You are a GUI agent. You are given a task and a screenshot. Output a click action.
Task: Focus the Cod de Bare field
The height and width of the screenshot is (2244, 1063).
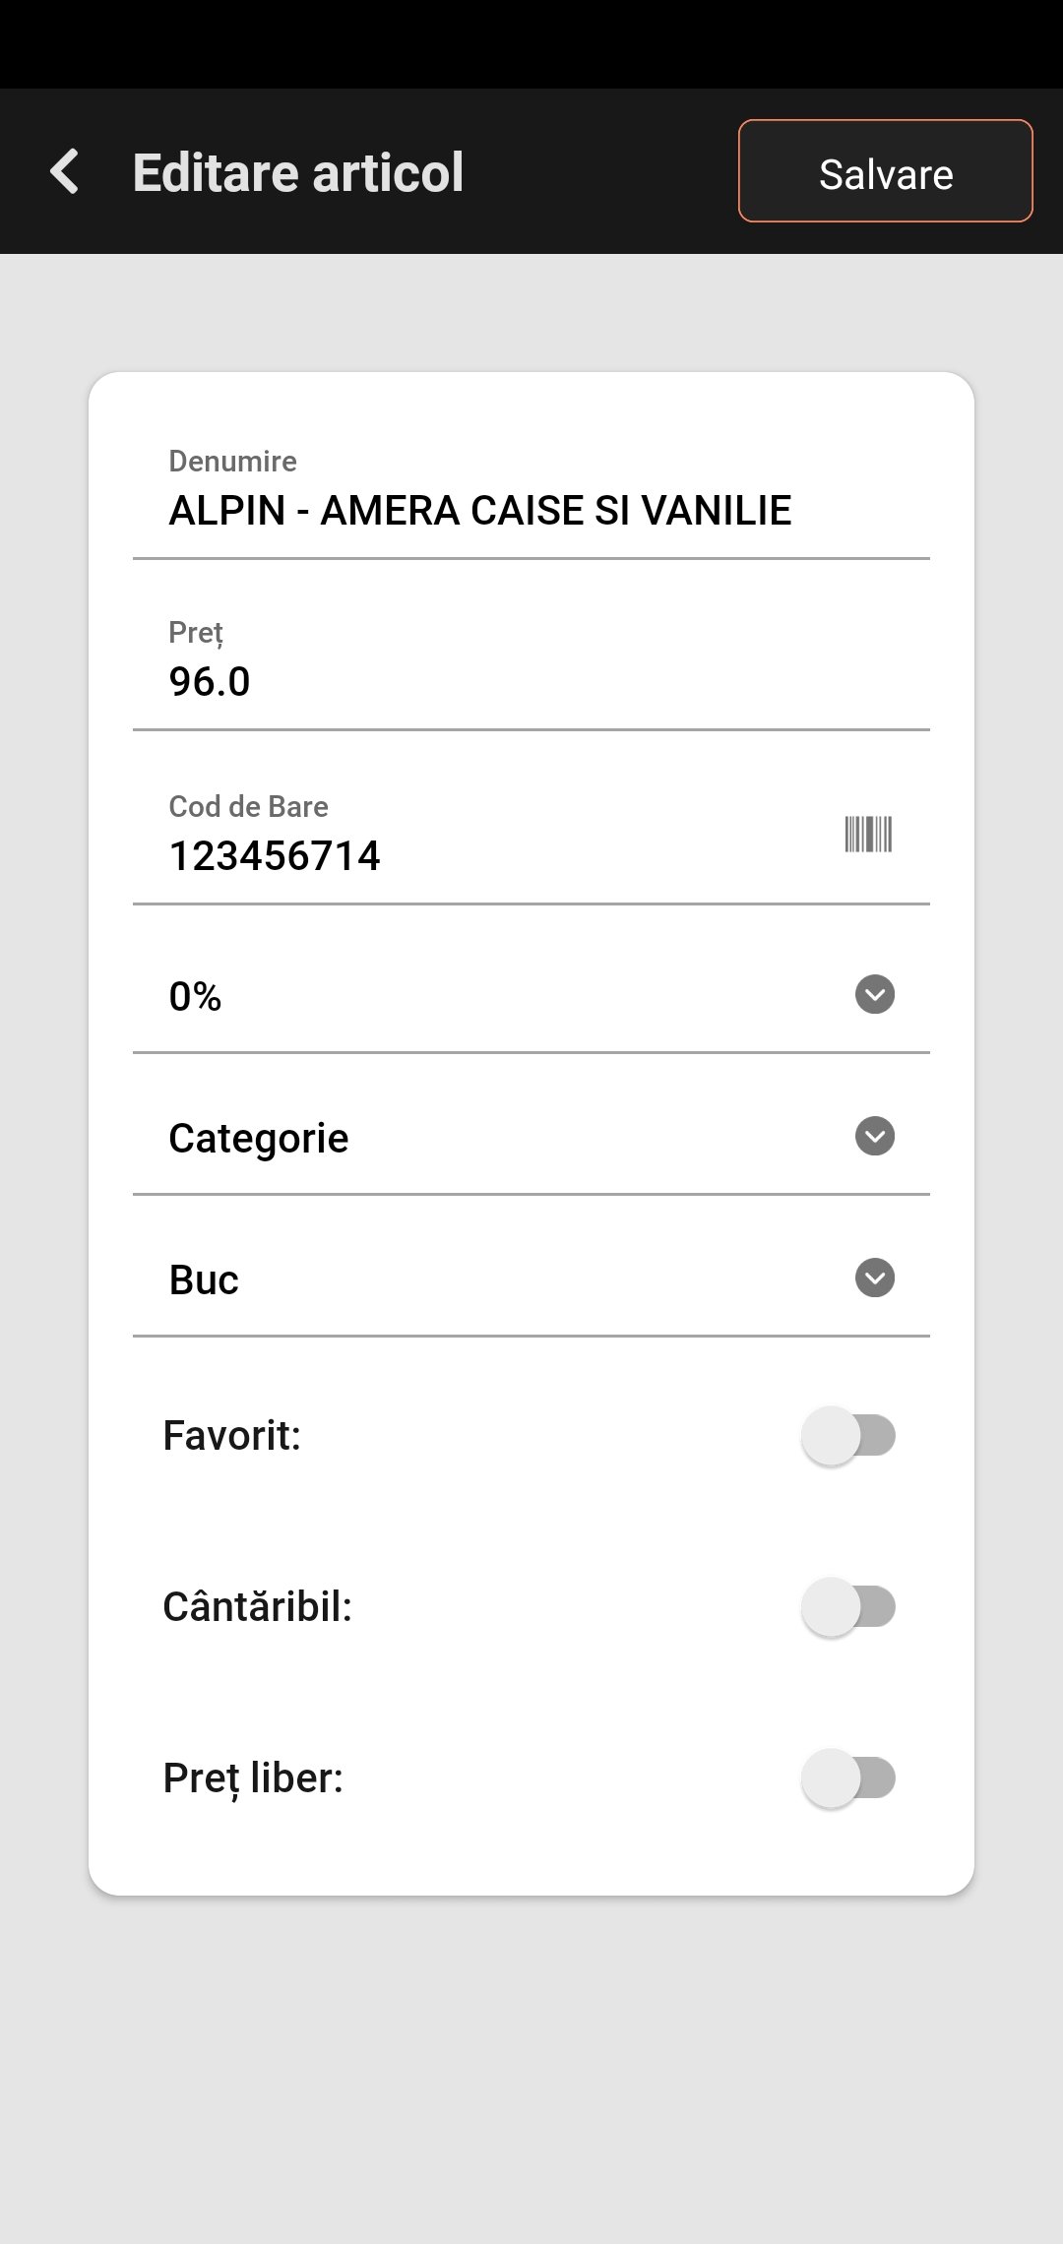tap(472, 855)
